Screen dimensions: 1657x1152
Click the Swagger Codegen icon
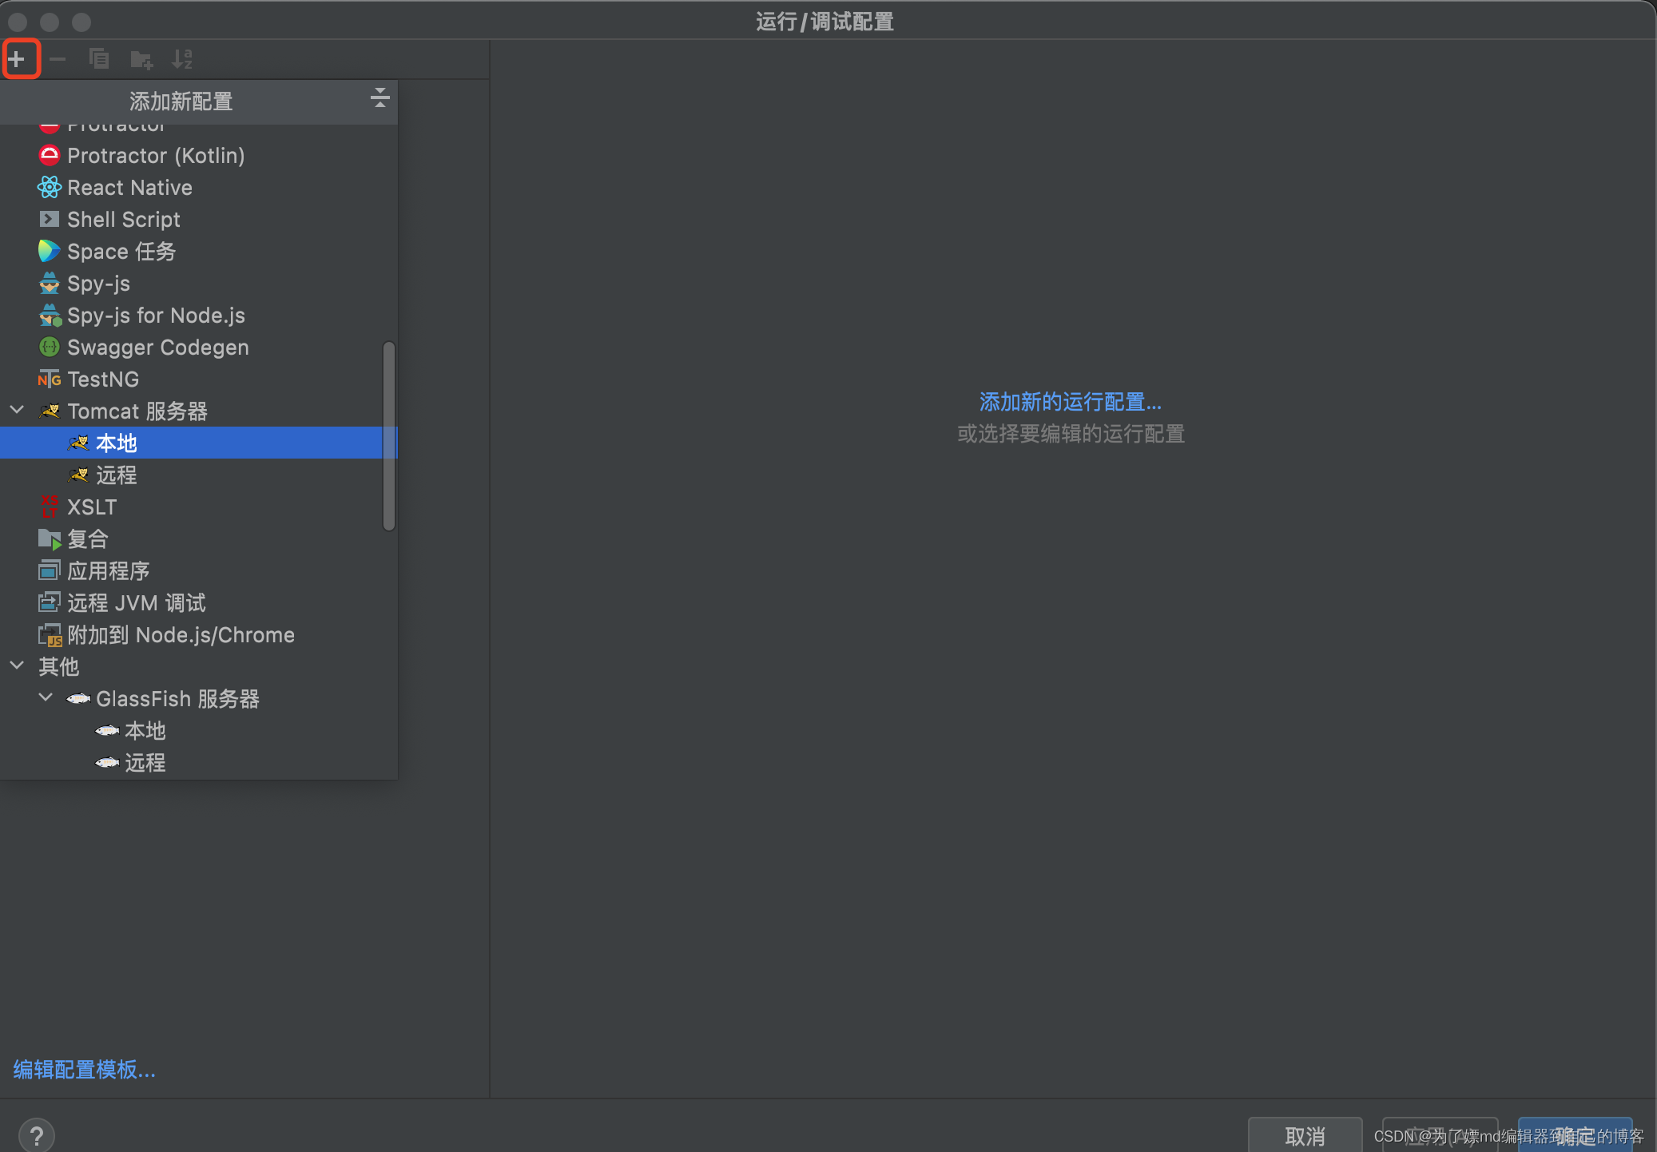coord(50,348)
